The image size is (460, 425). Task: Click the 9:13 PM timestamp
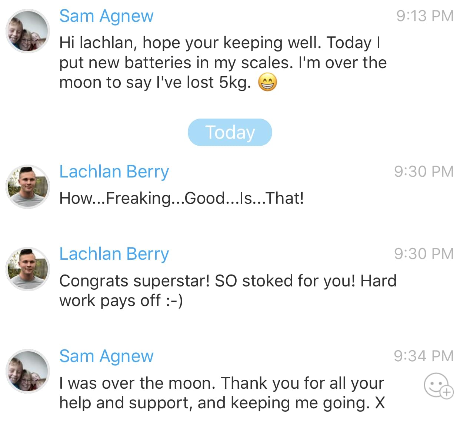tap(424, 16)
